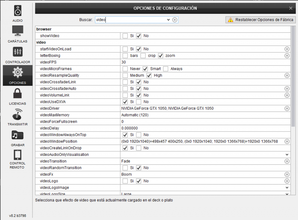Reset videoVolumeLink to default

pyautogui.click(x=287, y=95)
